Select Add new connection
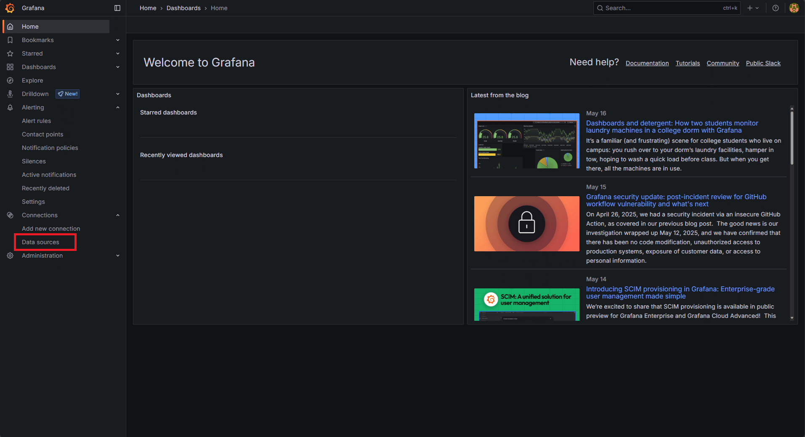This screenshot has width=805, height=437. [51, 229]
